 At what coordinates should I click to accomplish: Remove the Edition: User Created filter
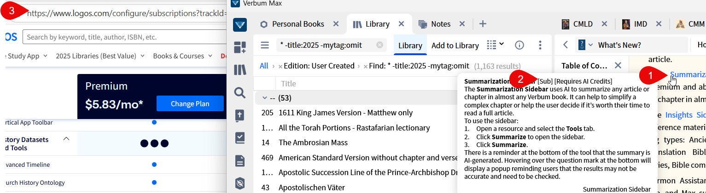pos(280,67)
